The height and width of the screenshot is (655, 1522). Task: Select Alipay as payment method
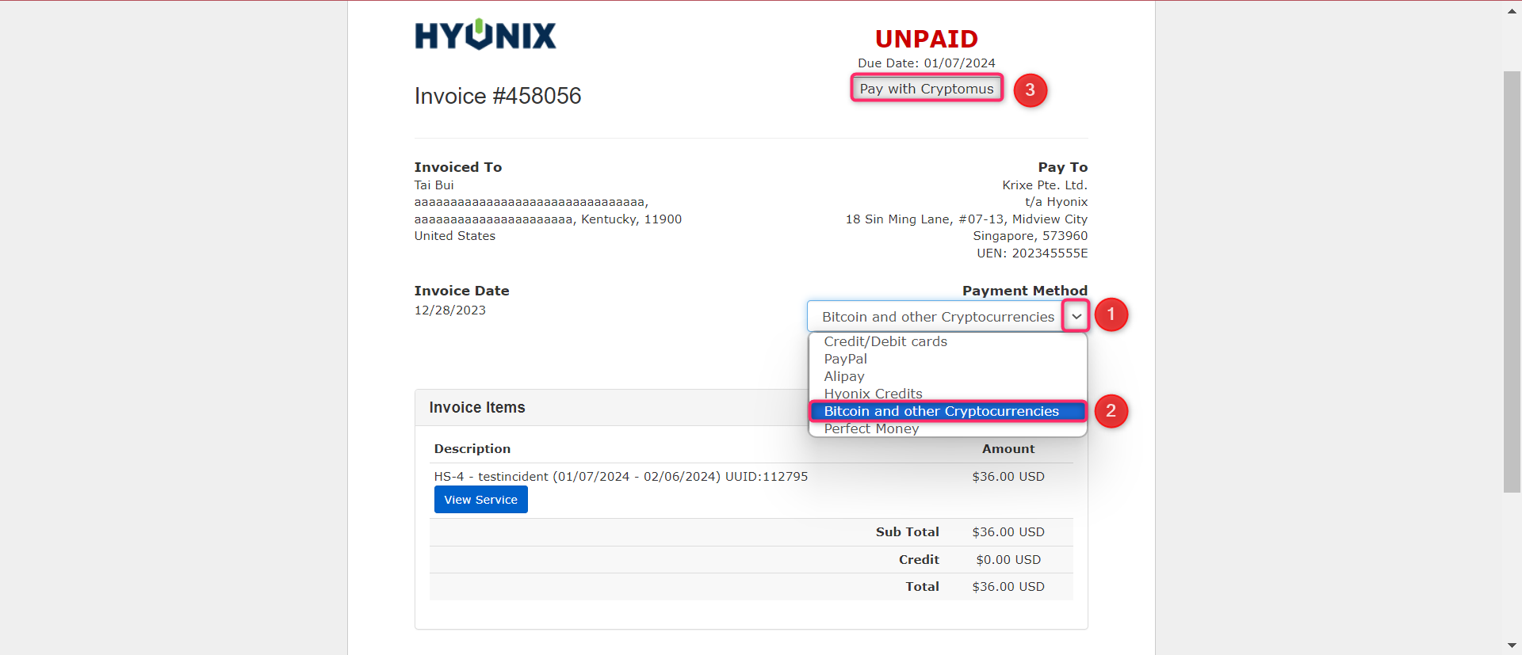[x=844, y=376]
